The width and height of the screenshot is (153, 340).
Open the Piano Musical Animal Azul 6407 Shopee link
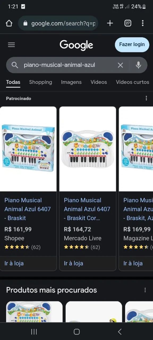click(27, 209)
